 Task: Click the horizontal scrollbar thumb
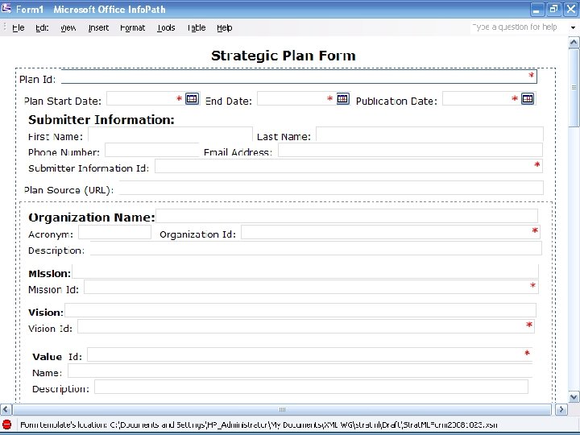[x=282, y=409]
